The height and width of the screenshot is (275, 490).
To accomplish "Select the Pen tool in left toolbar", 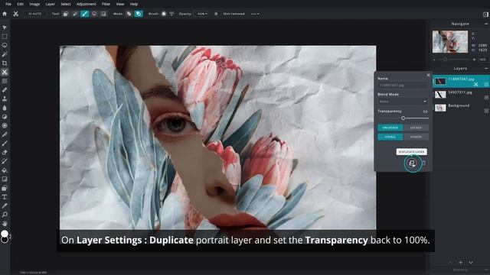I will [5, 134].
